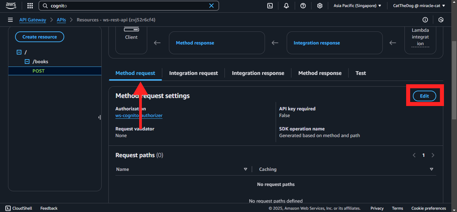This screenshot has width=457, height=212.
Task: Click API Gateway breadcrumb link
Action: [x=33, y=20]
